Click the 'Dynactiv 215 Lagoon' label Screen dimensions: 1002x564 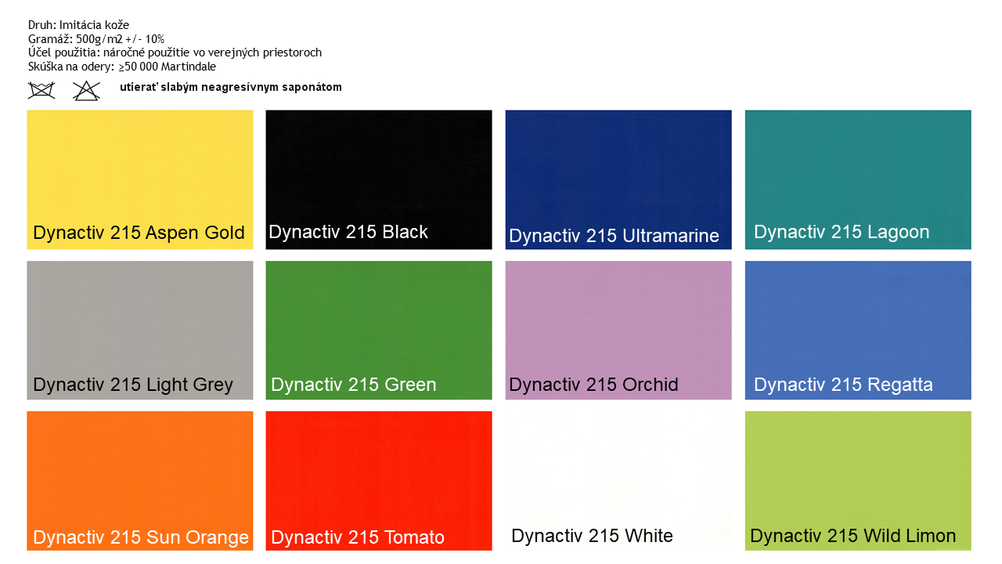point(842,232)
